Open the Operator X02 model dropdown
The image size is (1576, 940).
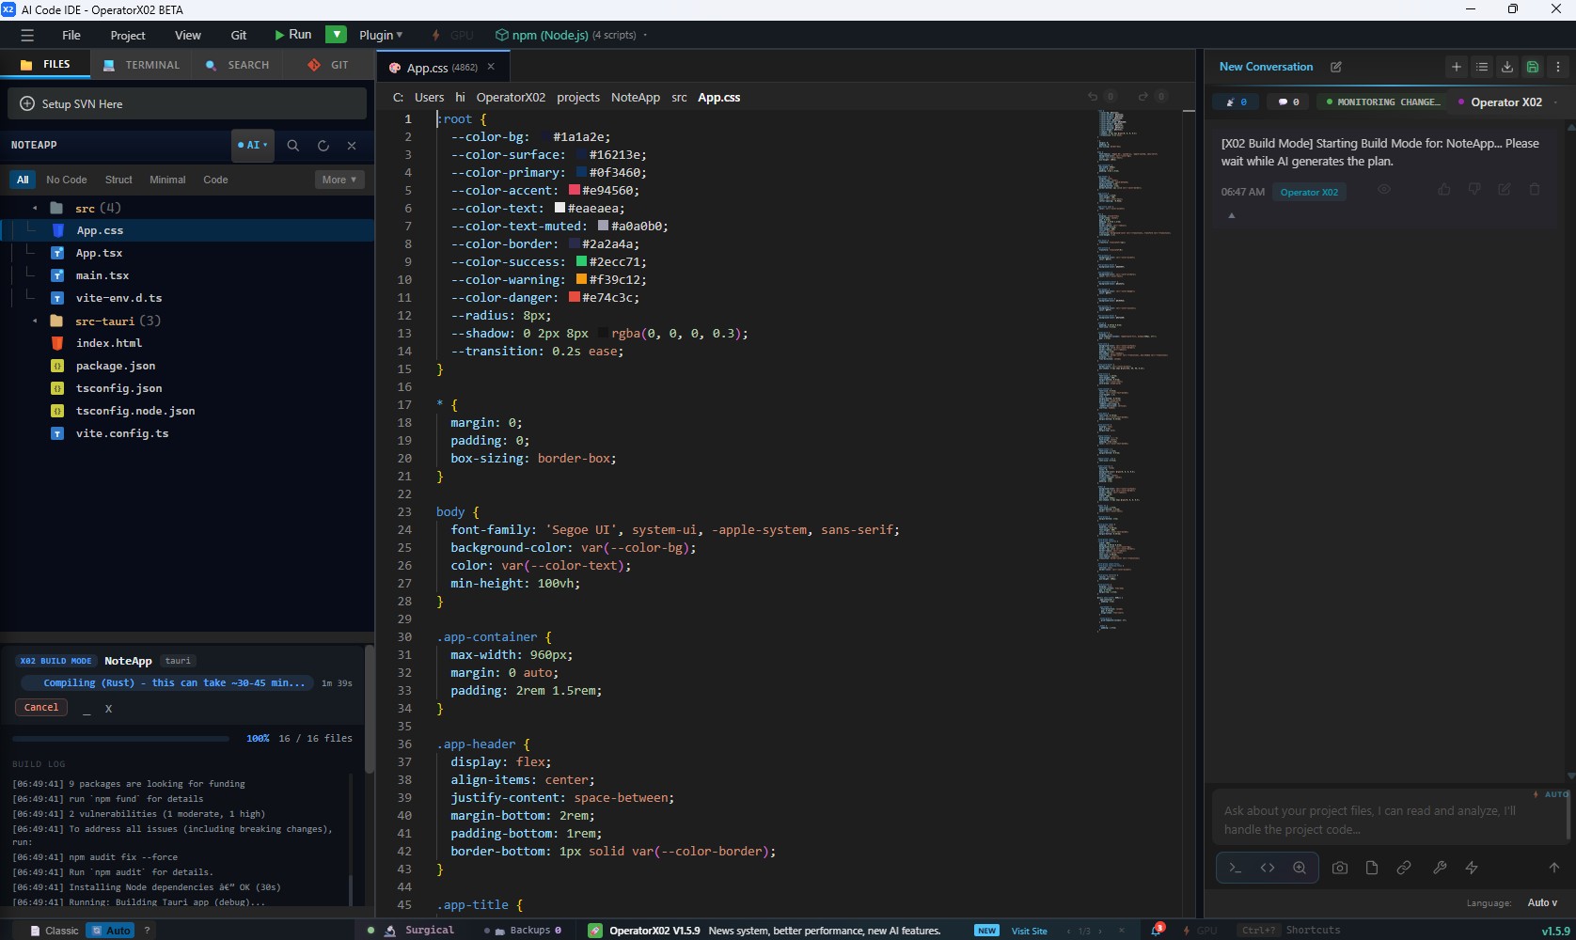[x=1508, y=102]
